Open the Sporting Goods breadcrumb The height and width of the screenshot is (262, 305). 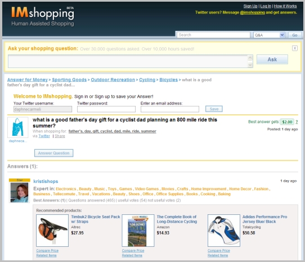coord(69,80)
